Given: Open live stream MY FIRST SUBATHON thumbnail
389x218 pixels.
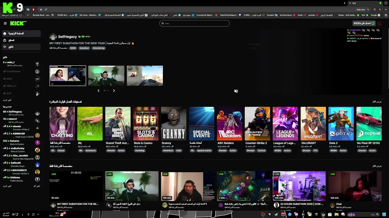Looking at the screenshot, I should pyautogui.click(x=76, y=186).
